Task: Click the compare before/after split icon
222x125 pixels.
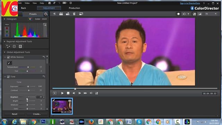Action: click(184, 14)
